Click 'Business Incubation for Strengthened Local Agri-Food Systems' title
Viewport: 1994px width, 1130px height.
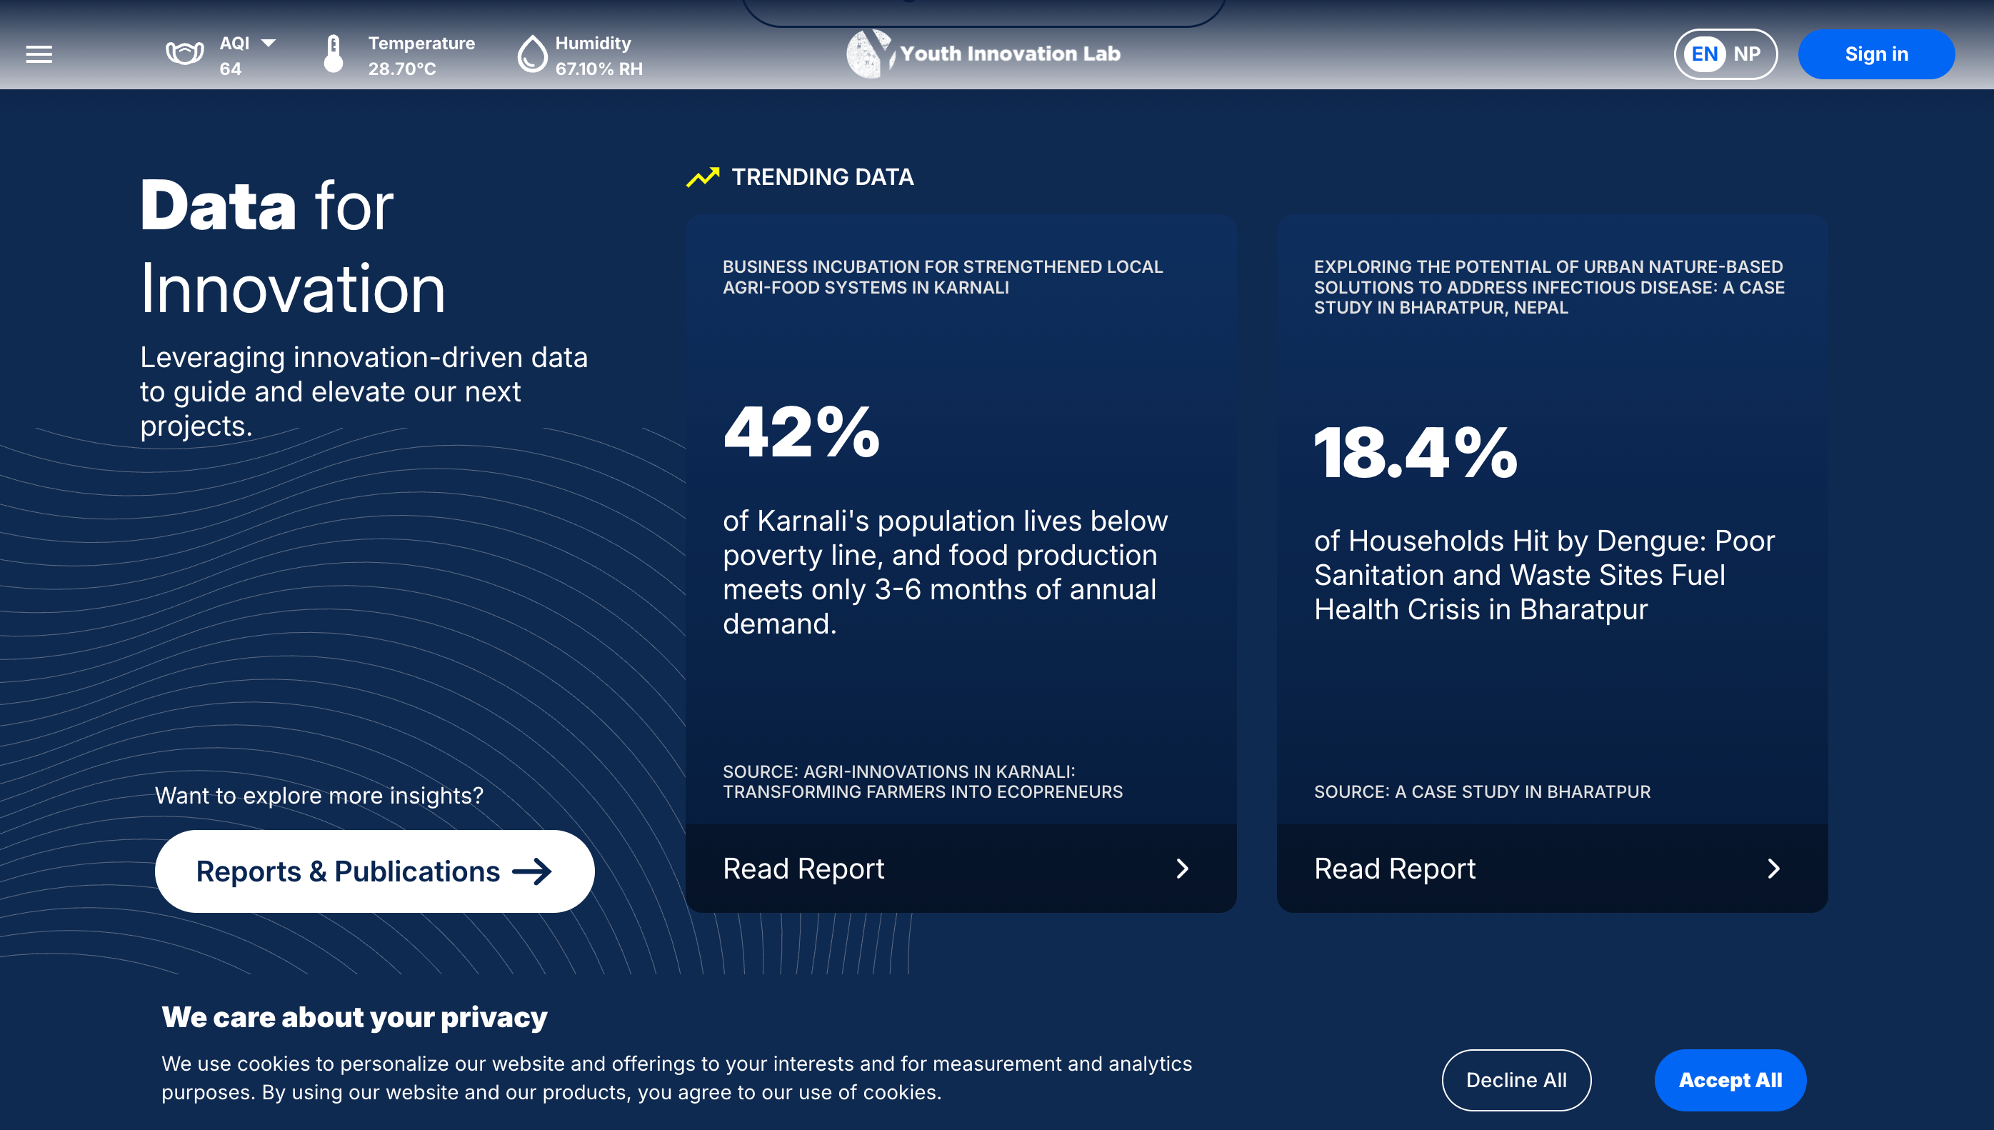pyautogui.click(x=943, y=277)
